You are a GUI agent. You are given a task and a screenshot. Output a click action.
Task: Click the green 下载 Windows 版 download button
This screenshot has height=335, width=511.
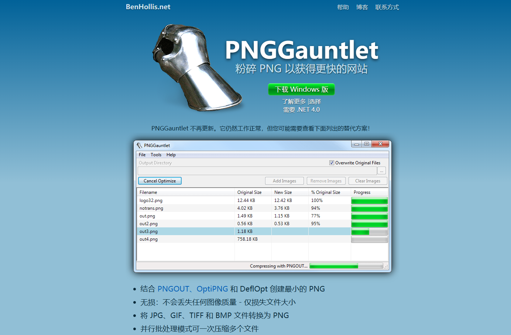click(x=301, y=89)
